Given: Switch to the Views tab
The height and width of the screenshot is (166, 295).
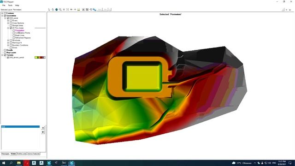Looking at the screenshot, I should (13, 154).
